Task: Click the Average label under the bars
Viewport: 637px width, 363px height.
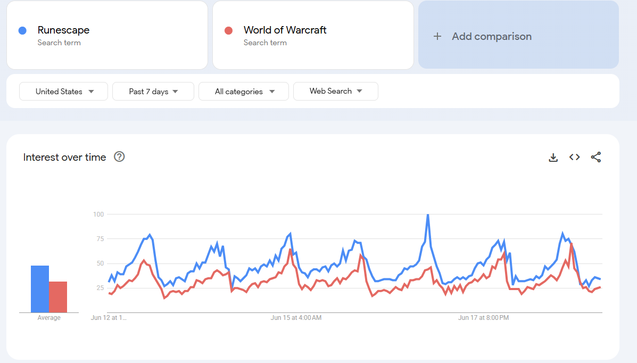Action: point(49,318)
